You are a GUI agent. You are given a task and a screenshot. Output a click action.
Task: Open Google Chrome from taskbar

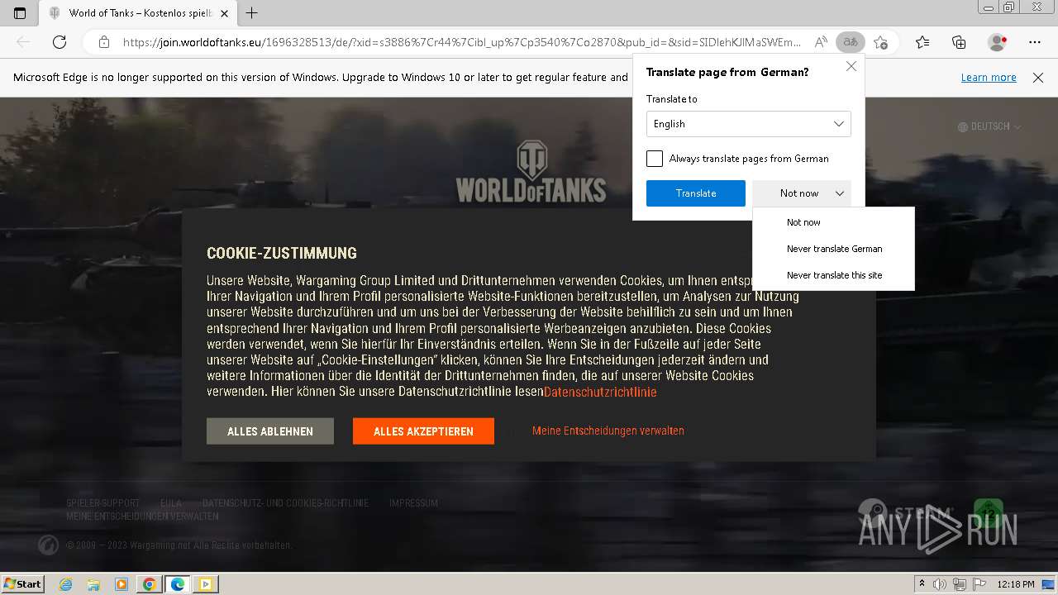pyautogui.click(x=150, y=584)
